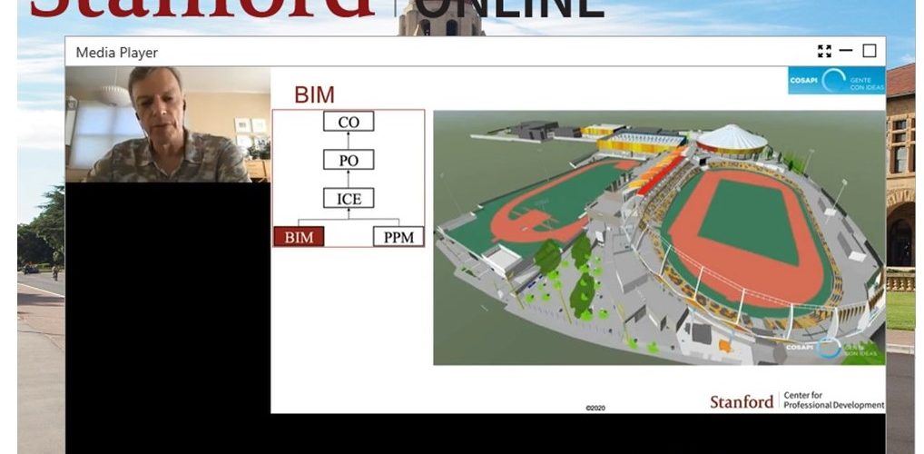Minimize the Media Player window
This screenshot has height=454, width=924.
tap(846, 52)
